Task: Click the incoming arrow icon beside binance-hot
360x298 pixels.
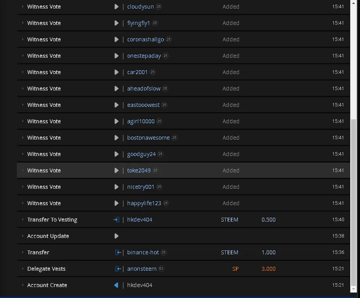Action: [x=118, y=252]
